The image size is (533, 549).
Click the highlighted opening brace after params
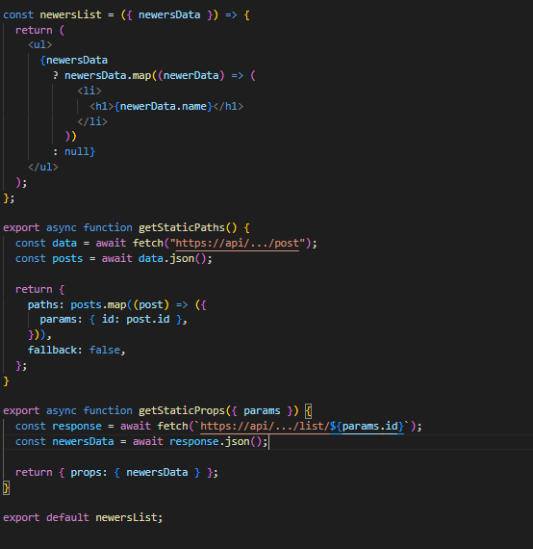click(x=308, y=410)
